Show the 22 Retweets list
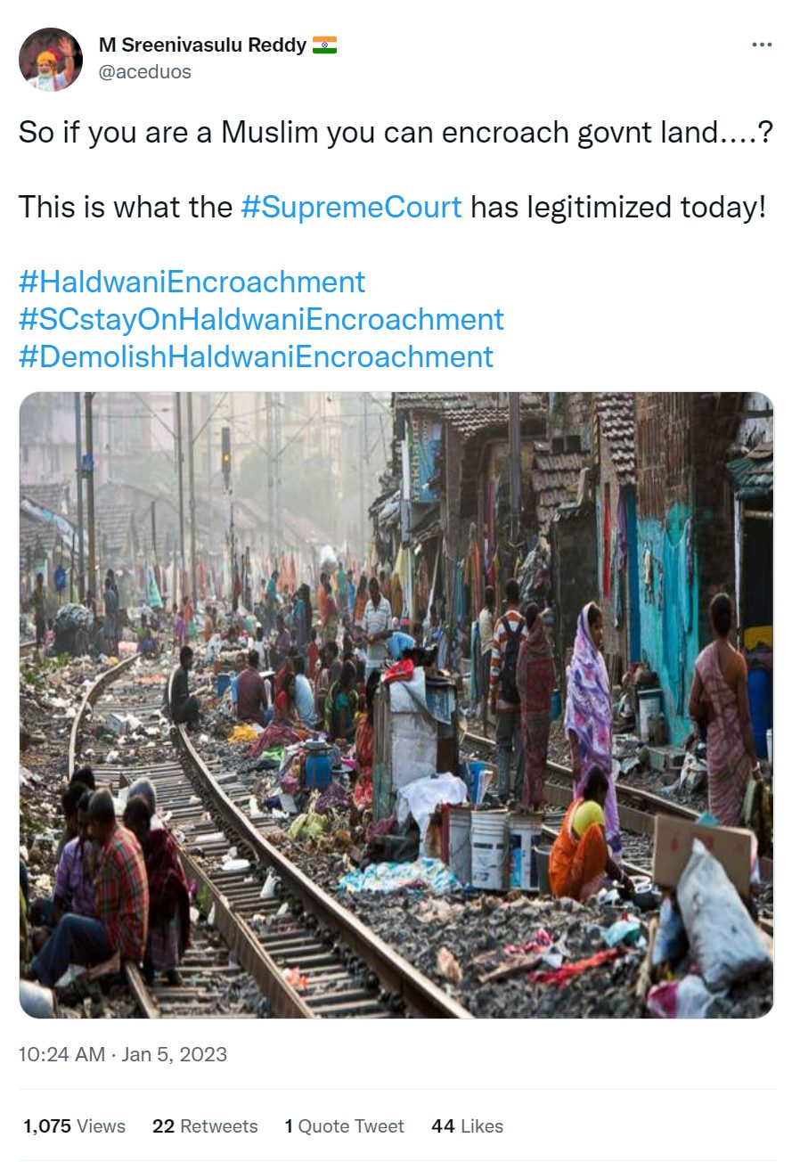 [205, 1126]
